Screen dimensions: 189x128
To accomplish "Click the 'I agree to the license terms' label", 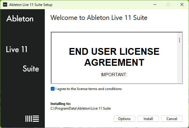I will coord(88,89).
